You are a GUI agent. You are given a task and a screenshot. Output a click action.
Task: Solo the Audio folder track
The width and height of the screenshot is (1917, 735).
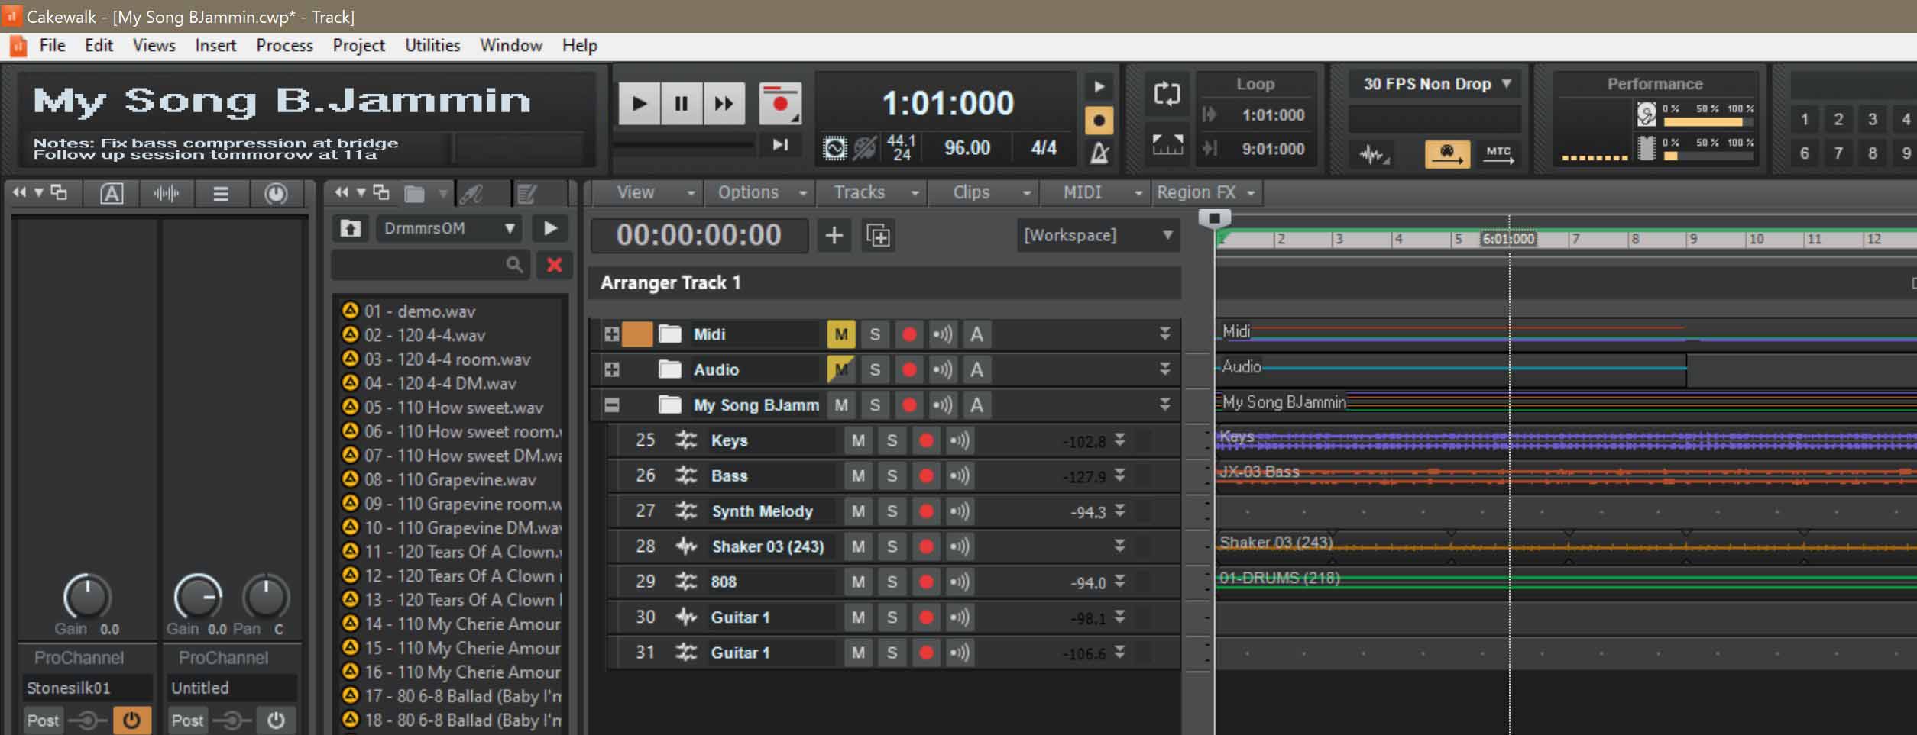(x=875, y=369)
